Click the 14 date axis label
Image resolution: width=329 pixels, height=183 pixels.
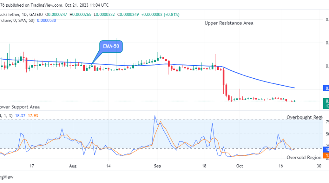click(x=108, y=166)
